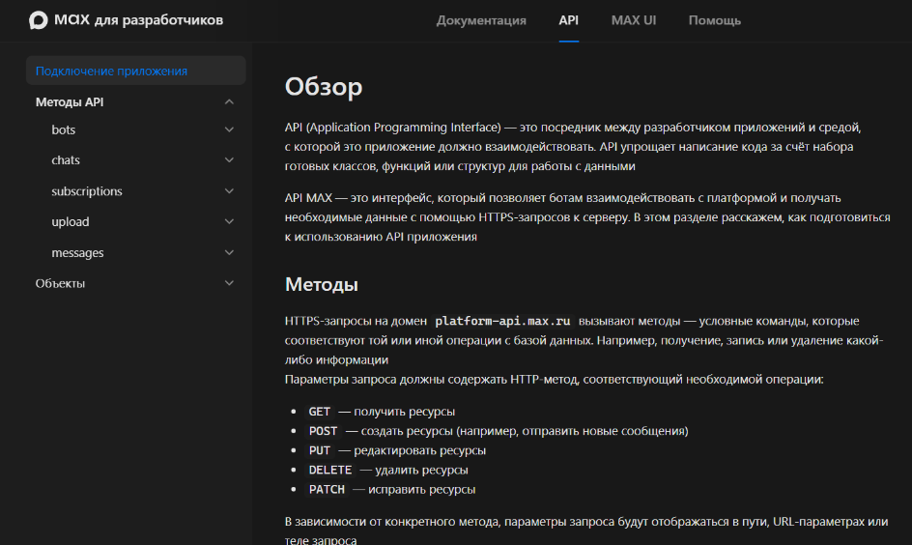
Task: Click the platform-api.max.ru code text
Action: click(502, 321)
